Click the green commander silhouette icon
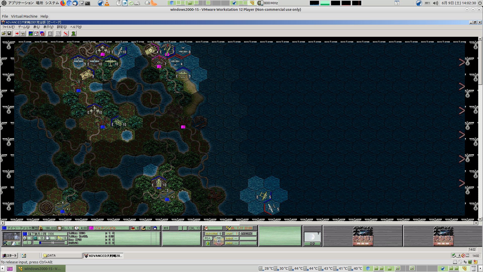The height and width of the screenshot is (272, 483). (73, 33)
